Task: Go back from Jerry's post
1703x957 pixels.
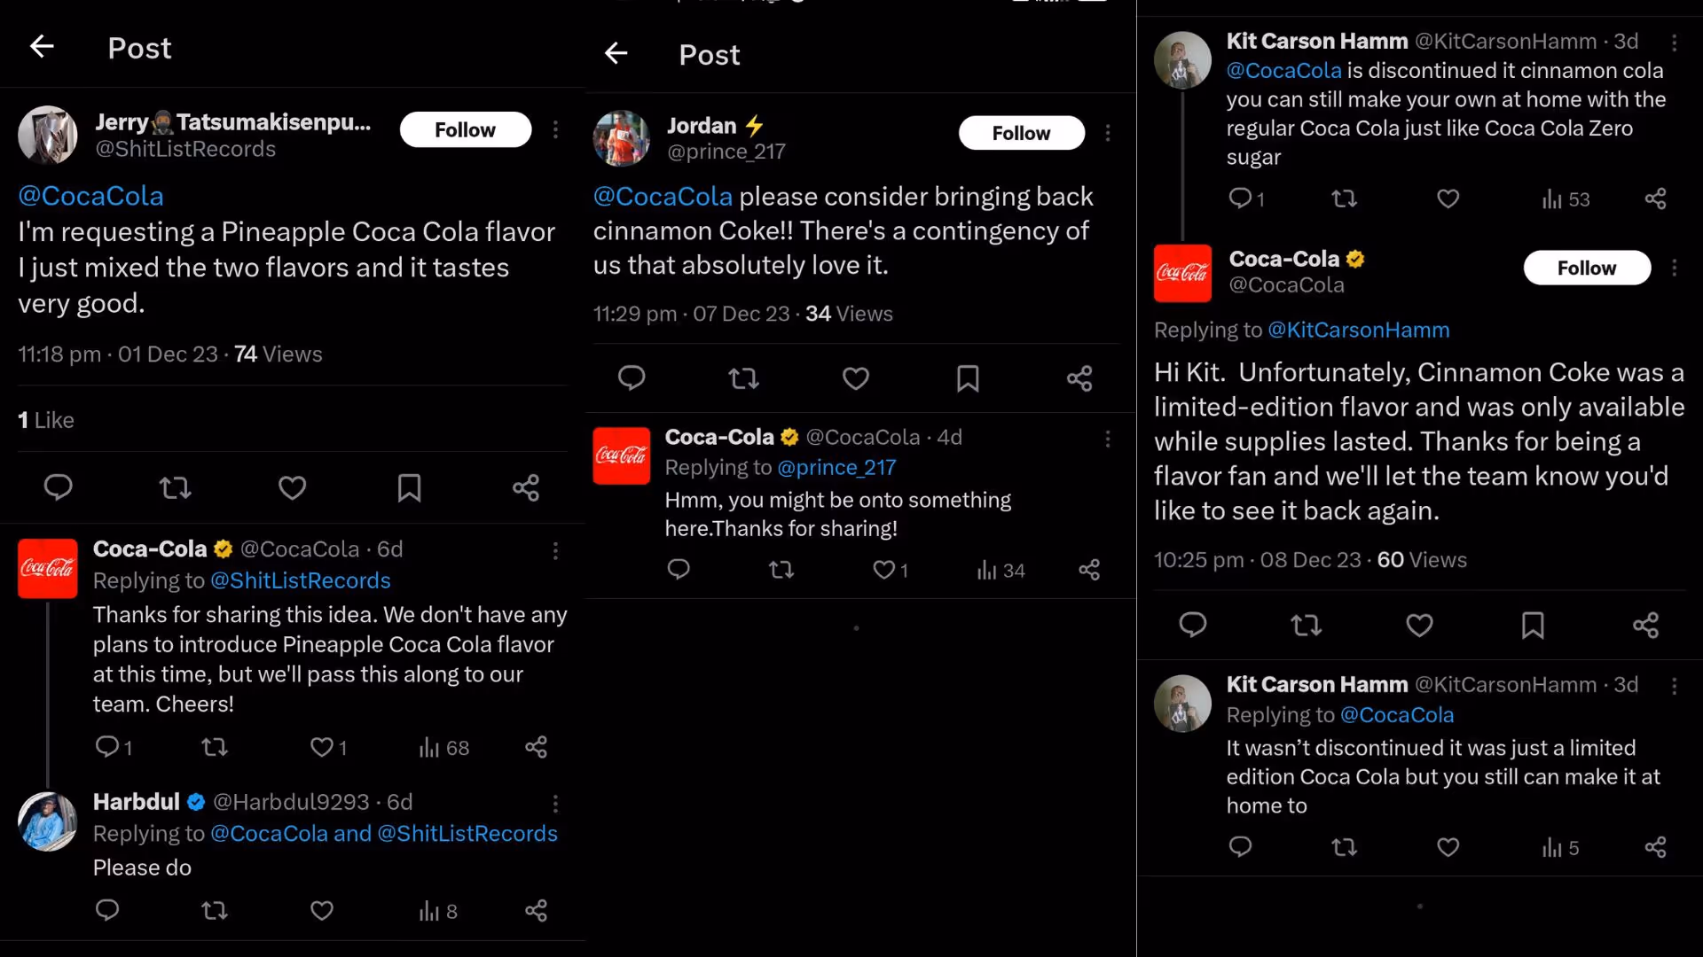Action: point(42,47)
